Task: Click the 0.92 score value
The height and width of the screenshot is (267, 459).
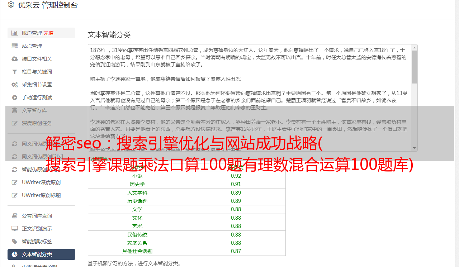Action: (x=236, y=176)
